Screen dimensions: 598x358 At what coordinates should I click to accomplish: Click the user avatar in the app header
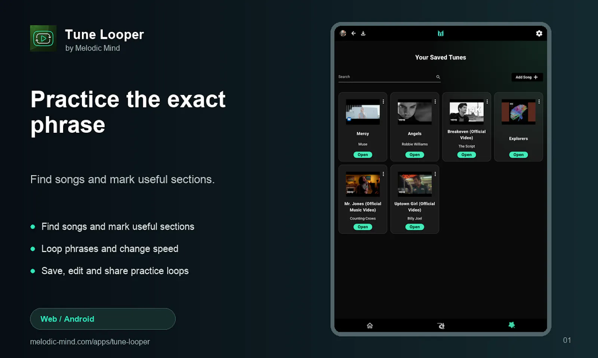(x=343, y=33)
